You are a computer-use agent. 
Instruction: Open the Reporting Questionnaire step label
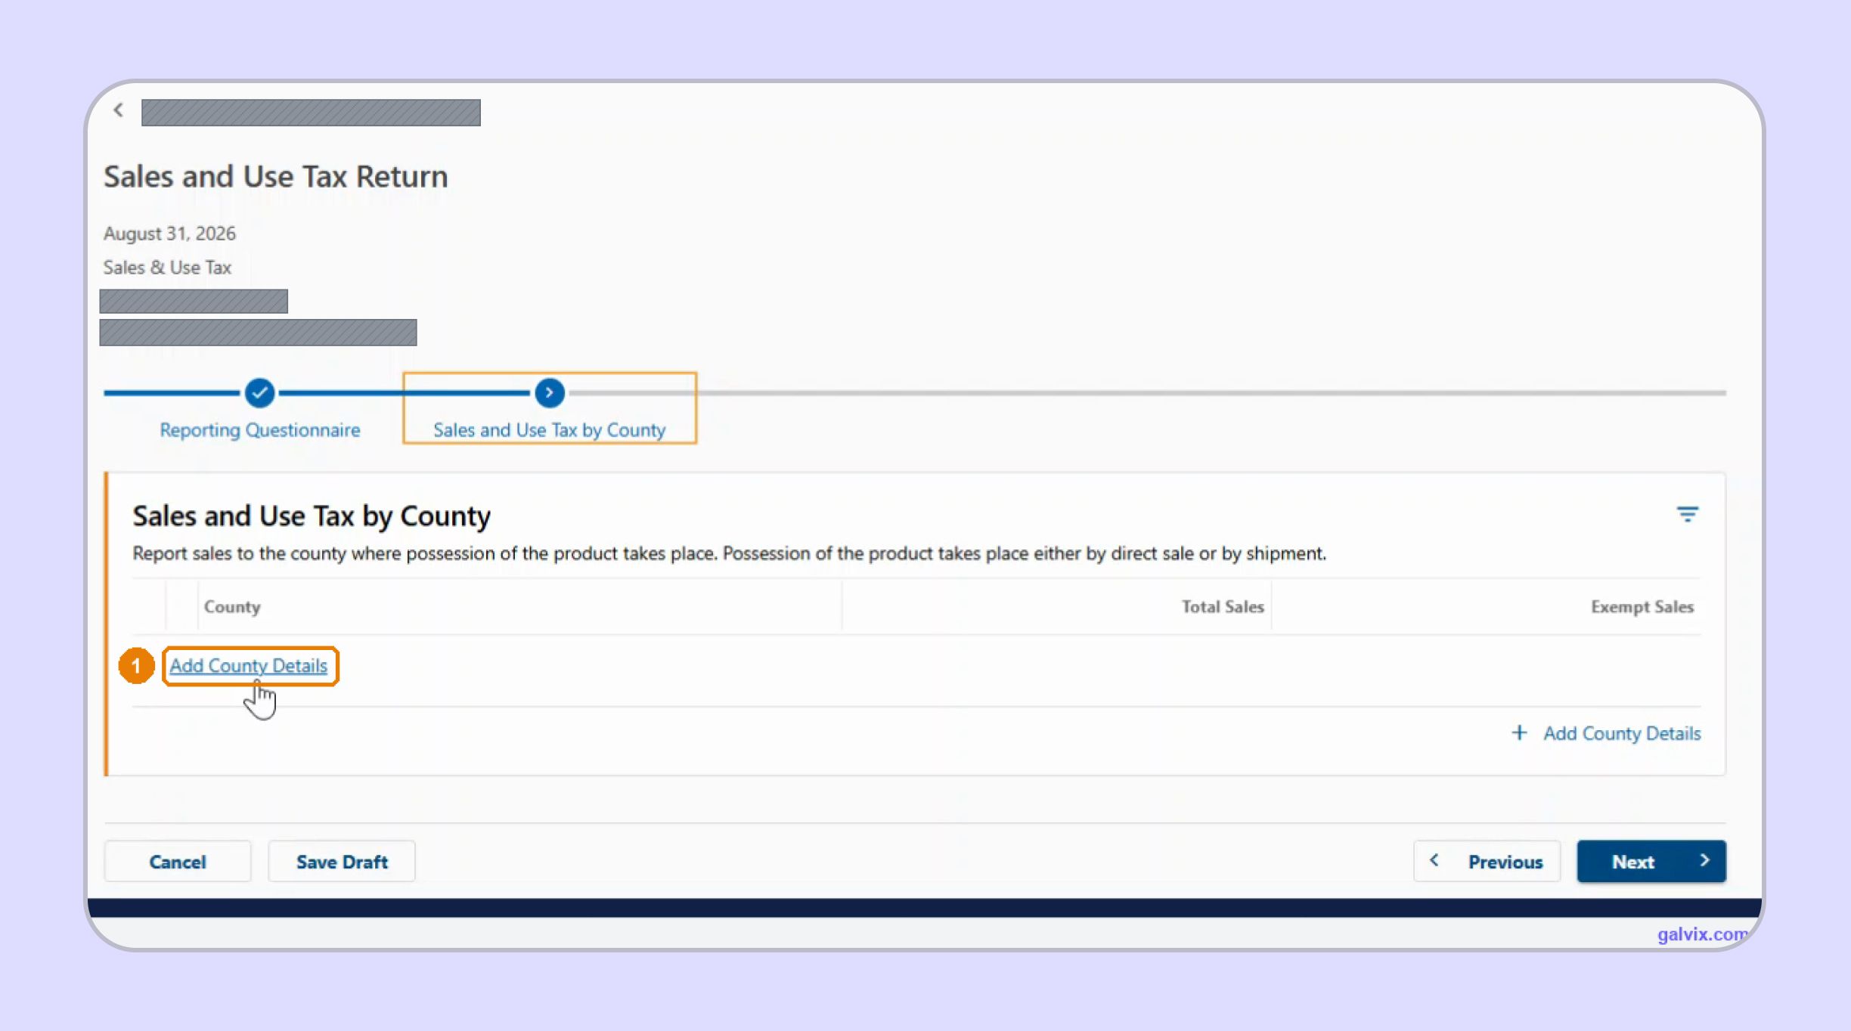pos(259,430)
